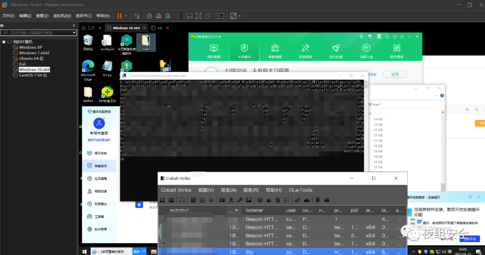This screenshot has width=485, height=255.
Task: Open 首页体检 in Tencent PC Manager sidebar
Action: pos(98,153)
